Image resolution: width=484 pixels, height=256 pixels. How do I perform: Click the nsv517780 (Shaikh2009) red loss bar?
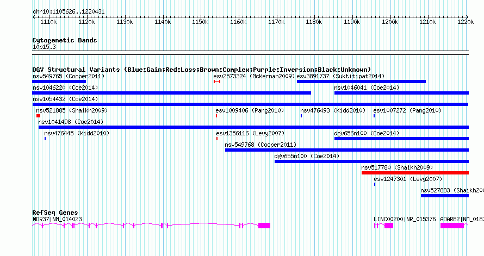(x=415, y=173)
